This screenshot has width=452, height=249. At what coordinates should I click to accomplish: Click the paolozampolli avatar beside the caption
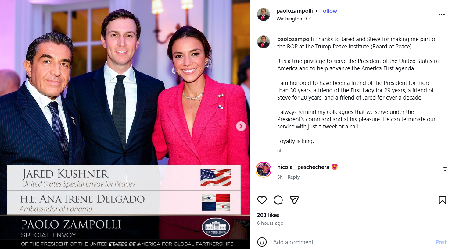(x=264, y=42)
